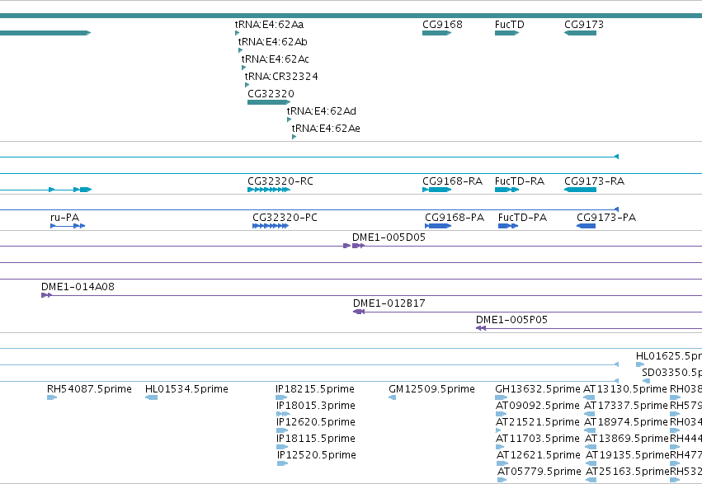Click EST IP18015.3prime
Image resolution: width=702 pixels, height=484 pixels.
point(284,414)
